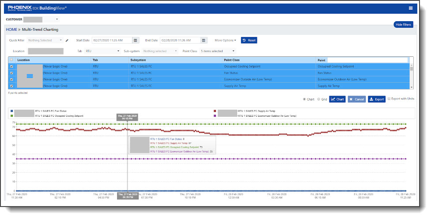Click the Phoenix EDX BuildingView logo
431x218 pixels.
[x=37, y=8]
